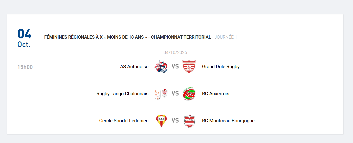Open the RC Auxerrois team page

click(x=215, y=94)
